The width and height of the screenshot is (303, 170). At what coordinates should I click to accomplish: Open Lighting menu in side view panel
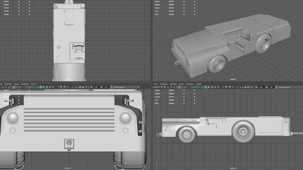(x=173, y=84)
